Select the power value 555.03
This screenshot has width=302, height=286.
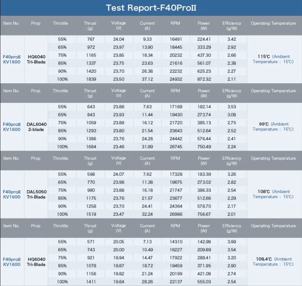pyautogui.click(x=204, y=282)
